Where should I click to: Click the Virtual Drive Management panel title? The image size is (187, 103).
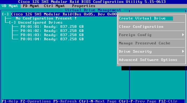pos(93,10)
